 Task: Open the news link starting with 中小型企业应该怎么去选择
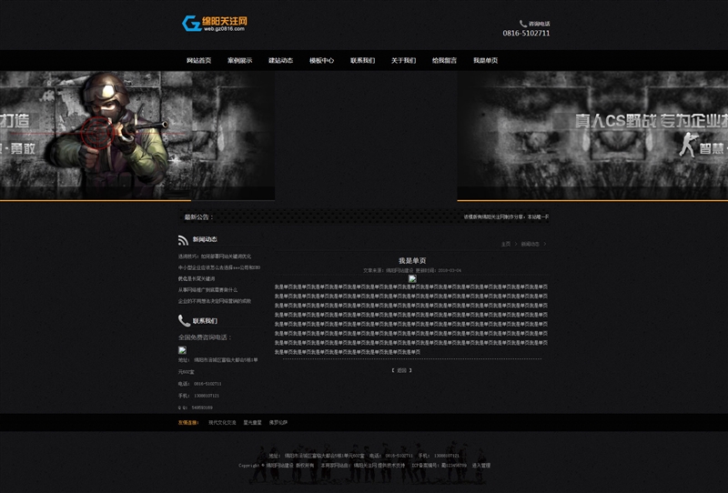(218, 267)
